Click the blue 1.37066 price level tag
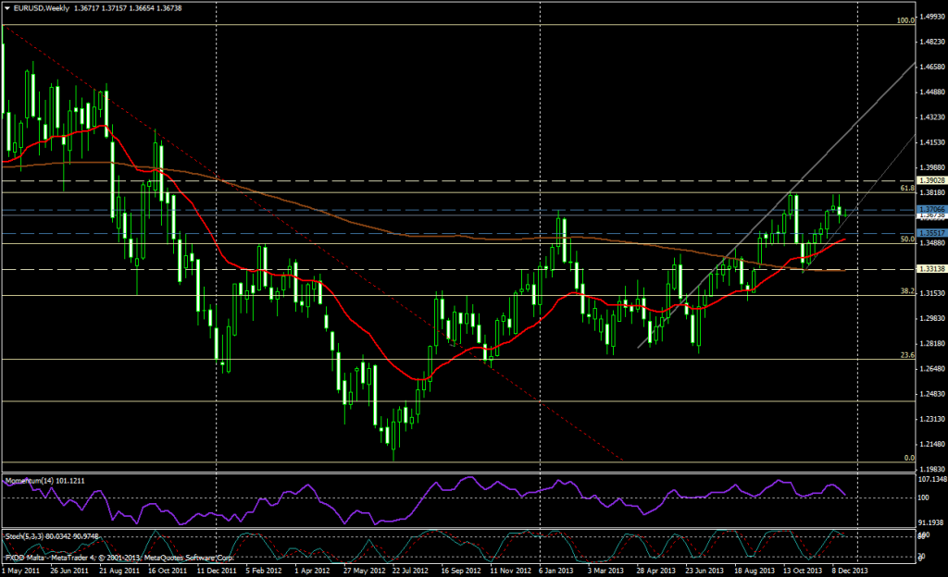This screenshot has width=948, height=577. (930, 211)
